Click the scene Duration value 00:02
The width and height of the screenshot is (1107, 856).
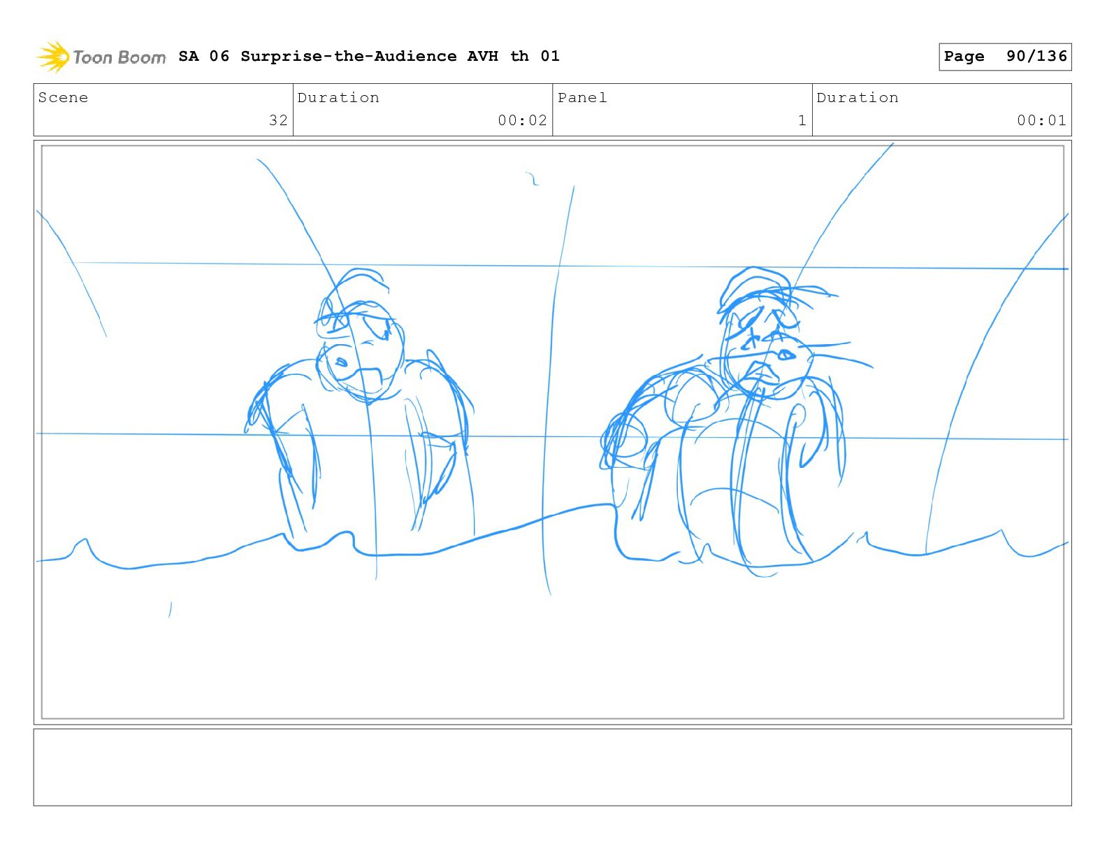click(x=522, y=120)
